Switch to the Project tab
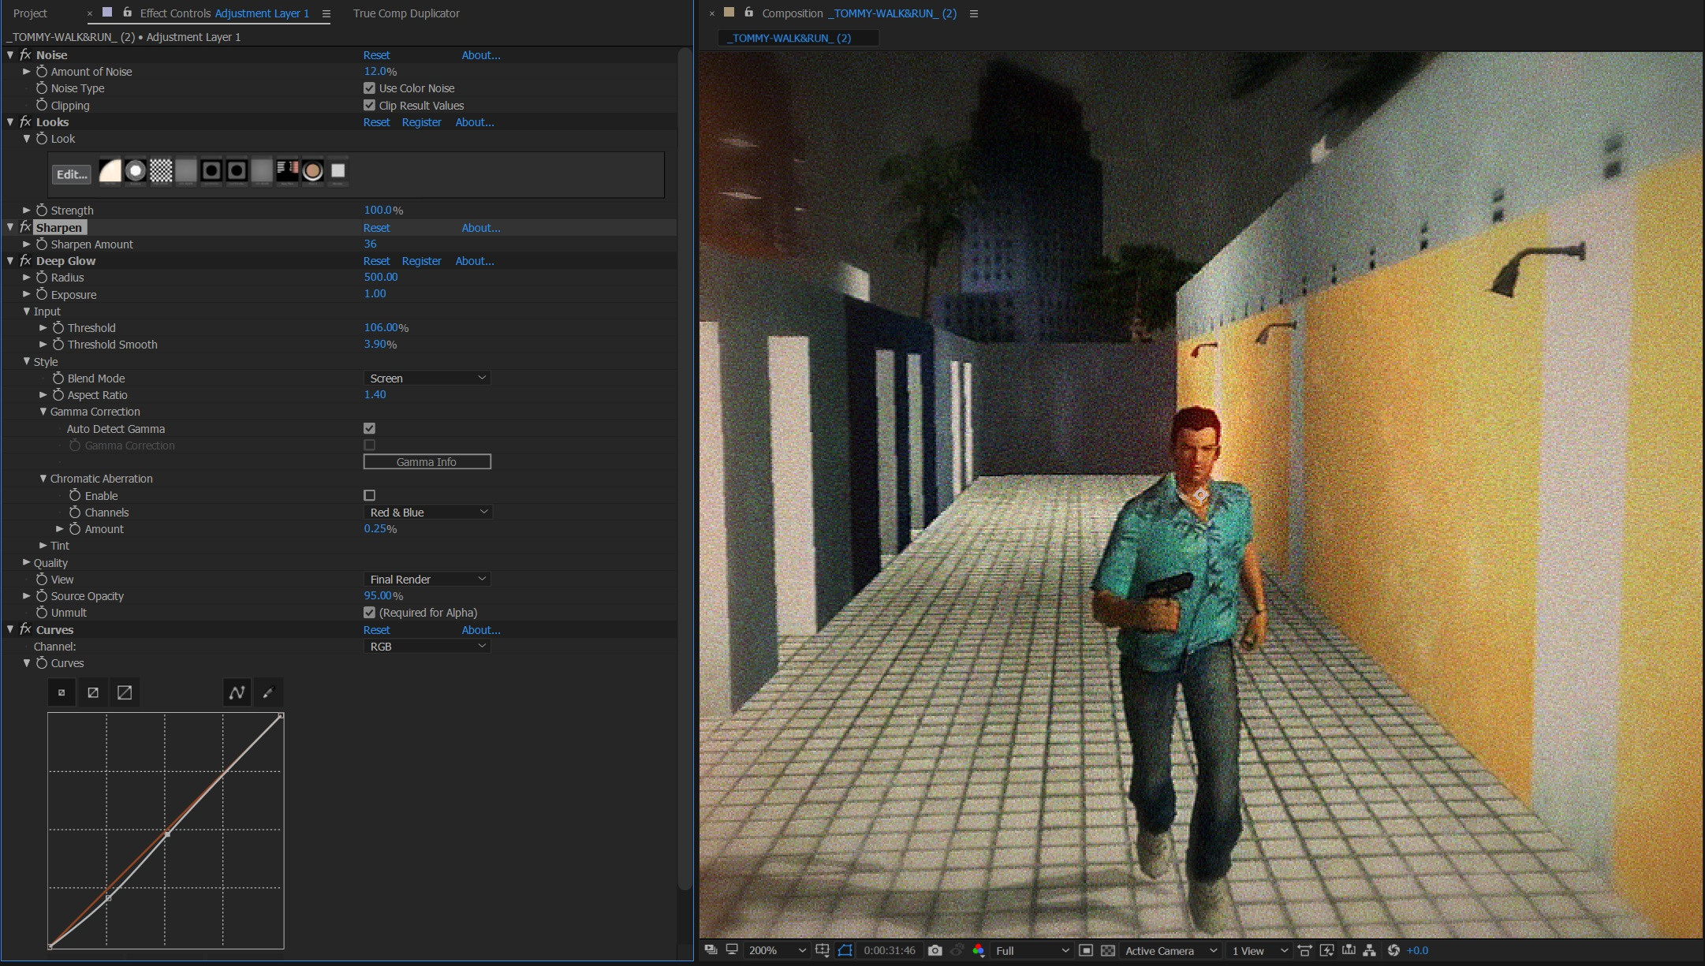 [30, 13]
